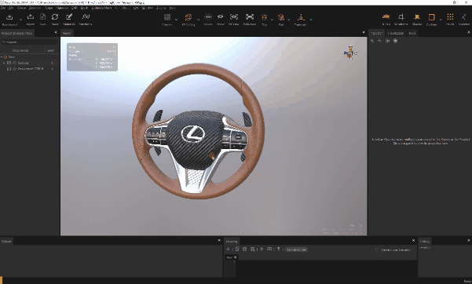Add a new script with plus icon

228,249
